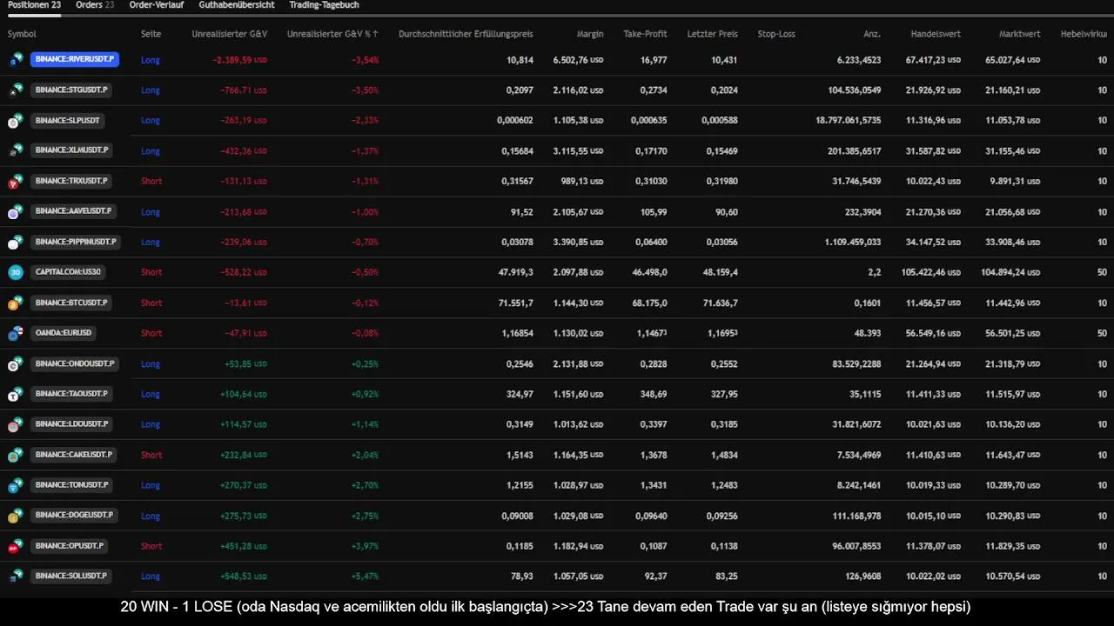Select the BINANCE:RIVERUSDT.P symbol label
This screenshot has width=1114, height=626.
click(x=74, y=59)
